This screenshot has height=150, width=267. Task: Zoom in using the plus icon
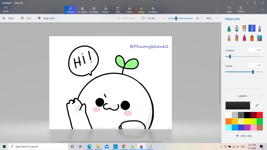pyautogui.click(x=197, y=18)
